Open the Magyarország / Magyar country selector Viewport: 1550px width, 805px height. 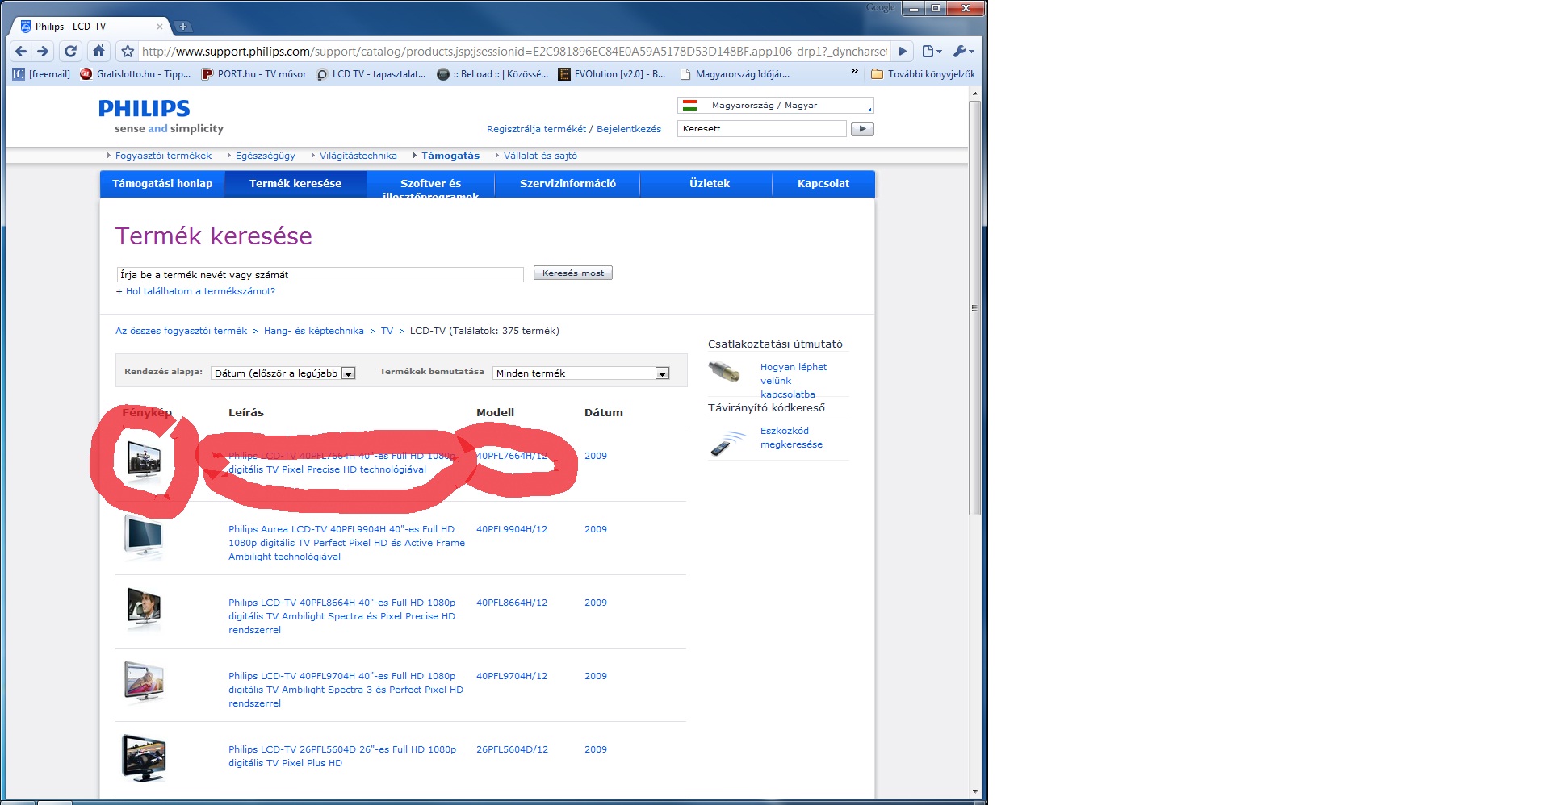(775, 106)
